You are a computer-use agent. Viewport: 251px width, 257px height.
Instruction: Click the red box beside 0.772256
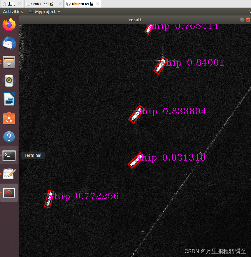(49, 199)
